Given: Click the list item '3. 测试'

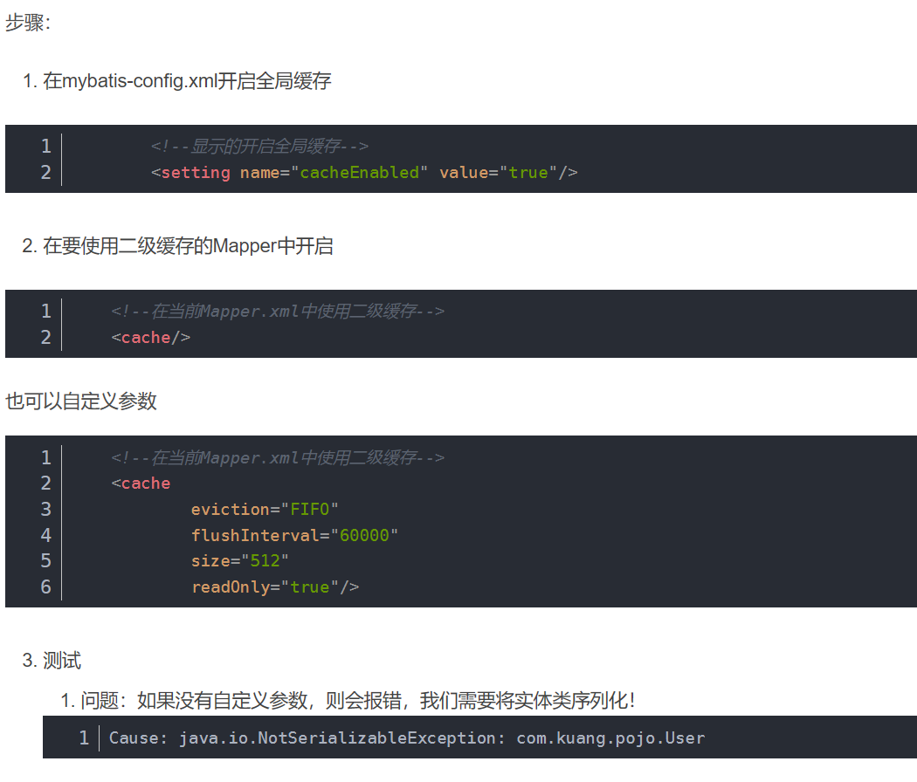Looking at the screenshot, I should pyautogui.click(x=52, y=661).
